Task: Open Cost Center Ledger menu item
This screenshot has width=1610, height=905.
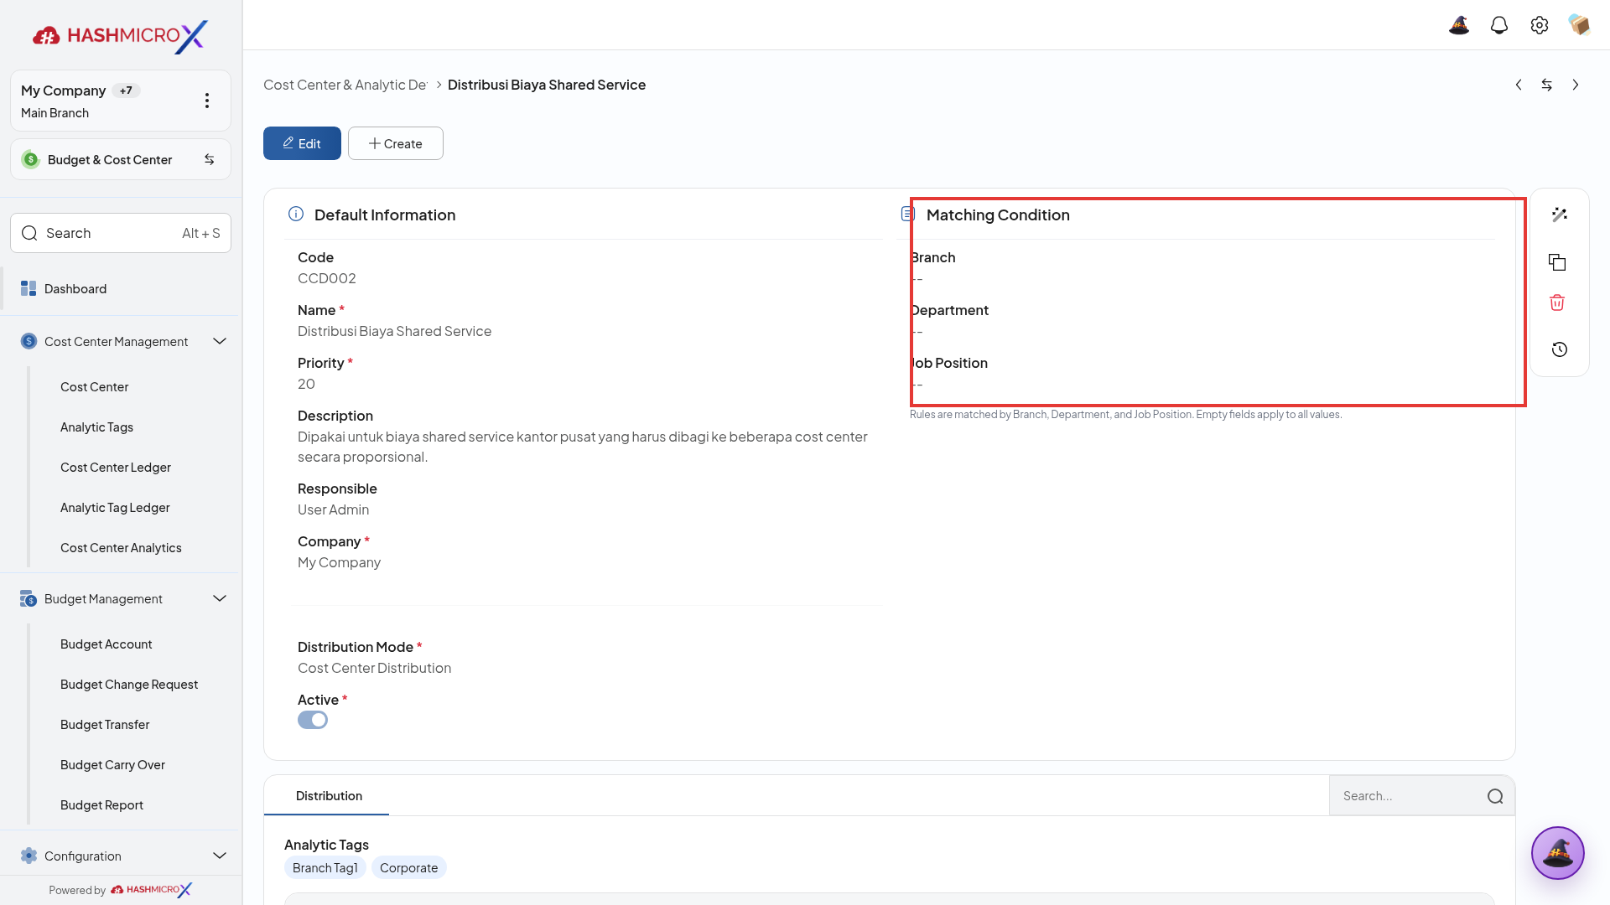Action: (x=116, y=468)
